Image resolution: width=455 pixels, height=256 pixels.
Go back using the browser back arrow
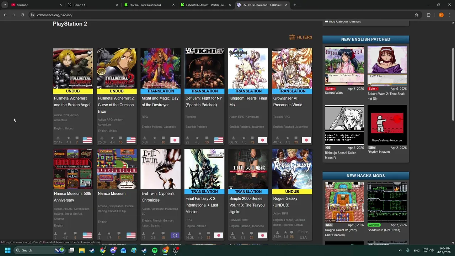(x=5, y=15)
